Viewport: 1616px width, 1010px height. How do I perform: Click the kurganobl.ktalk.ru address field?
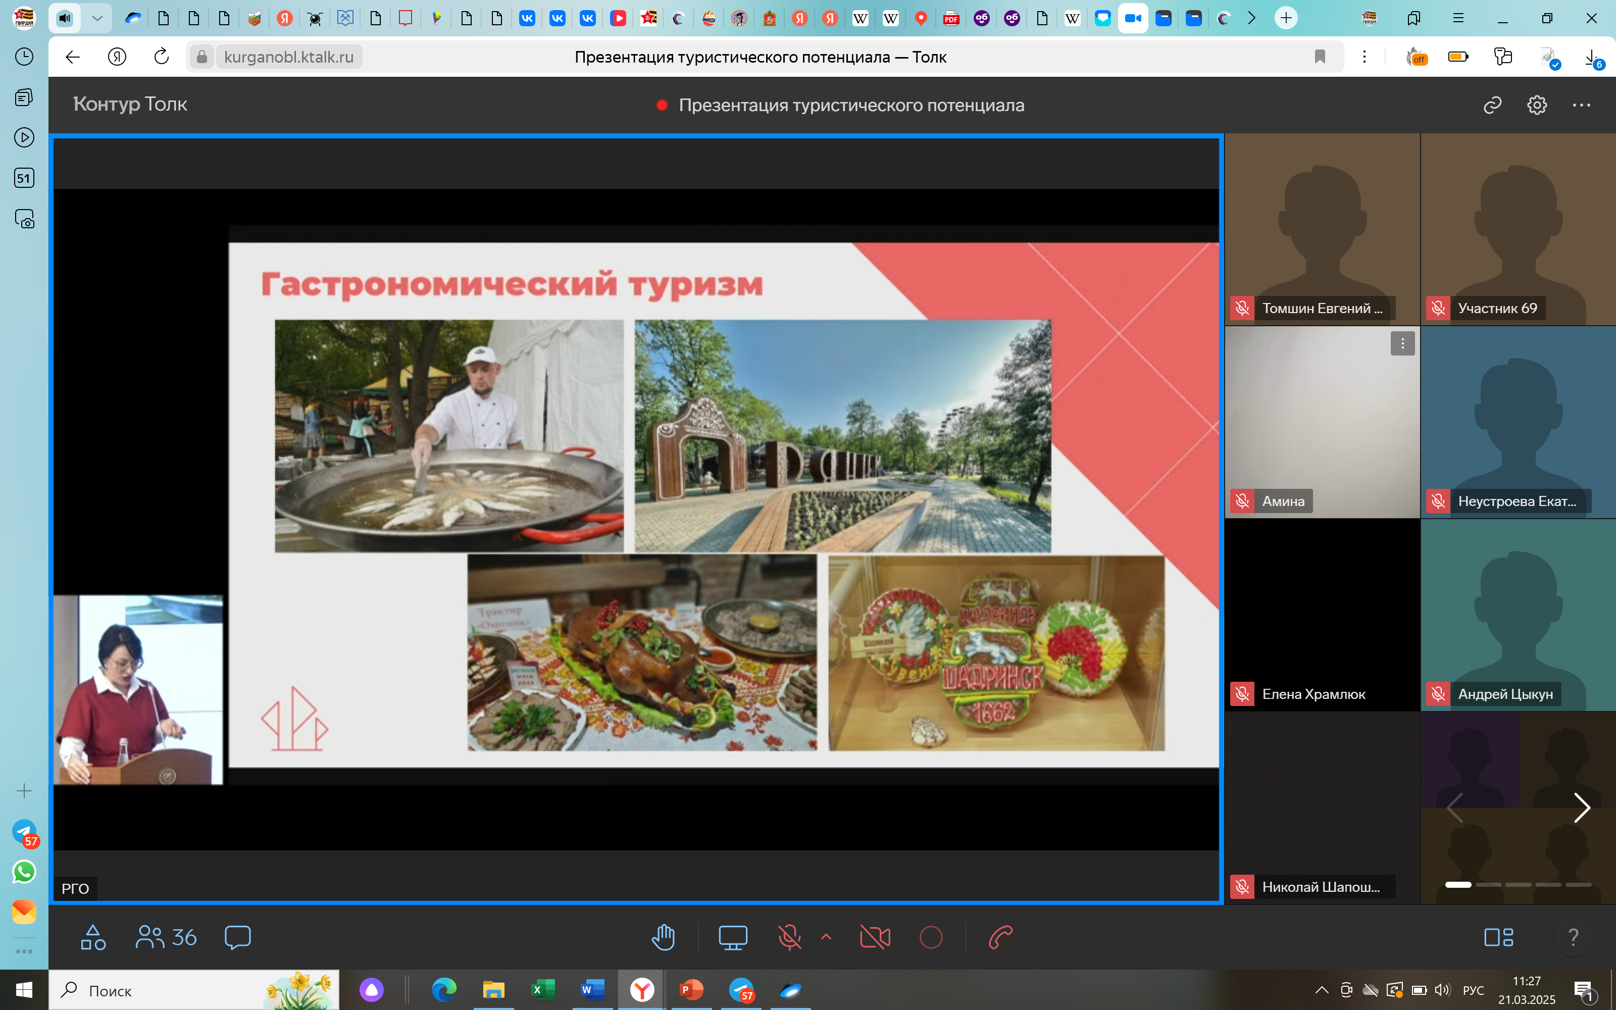pos(288,57)
